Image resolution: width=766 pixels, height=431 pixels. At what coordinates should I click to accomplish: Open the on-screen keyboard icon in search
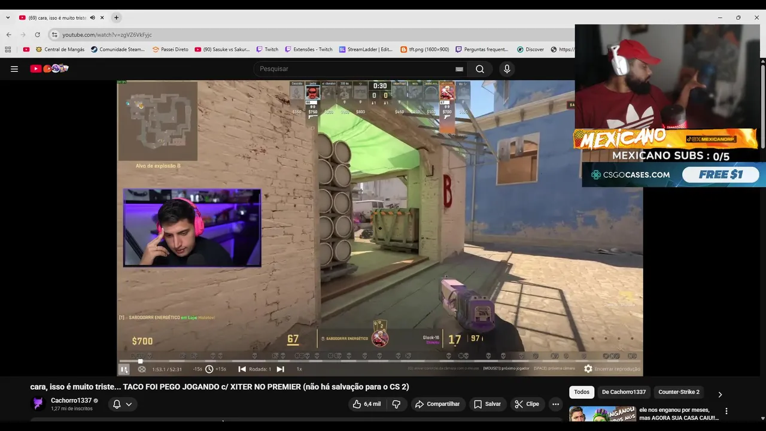click(459, 69)
